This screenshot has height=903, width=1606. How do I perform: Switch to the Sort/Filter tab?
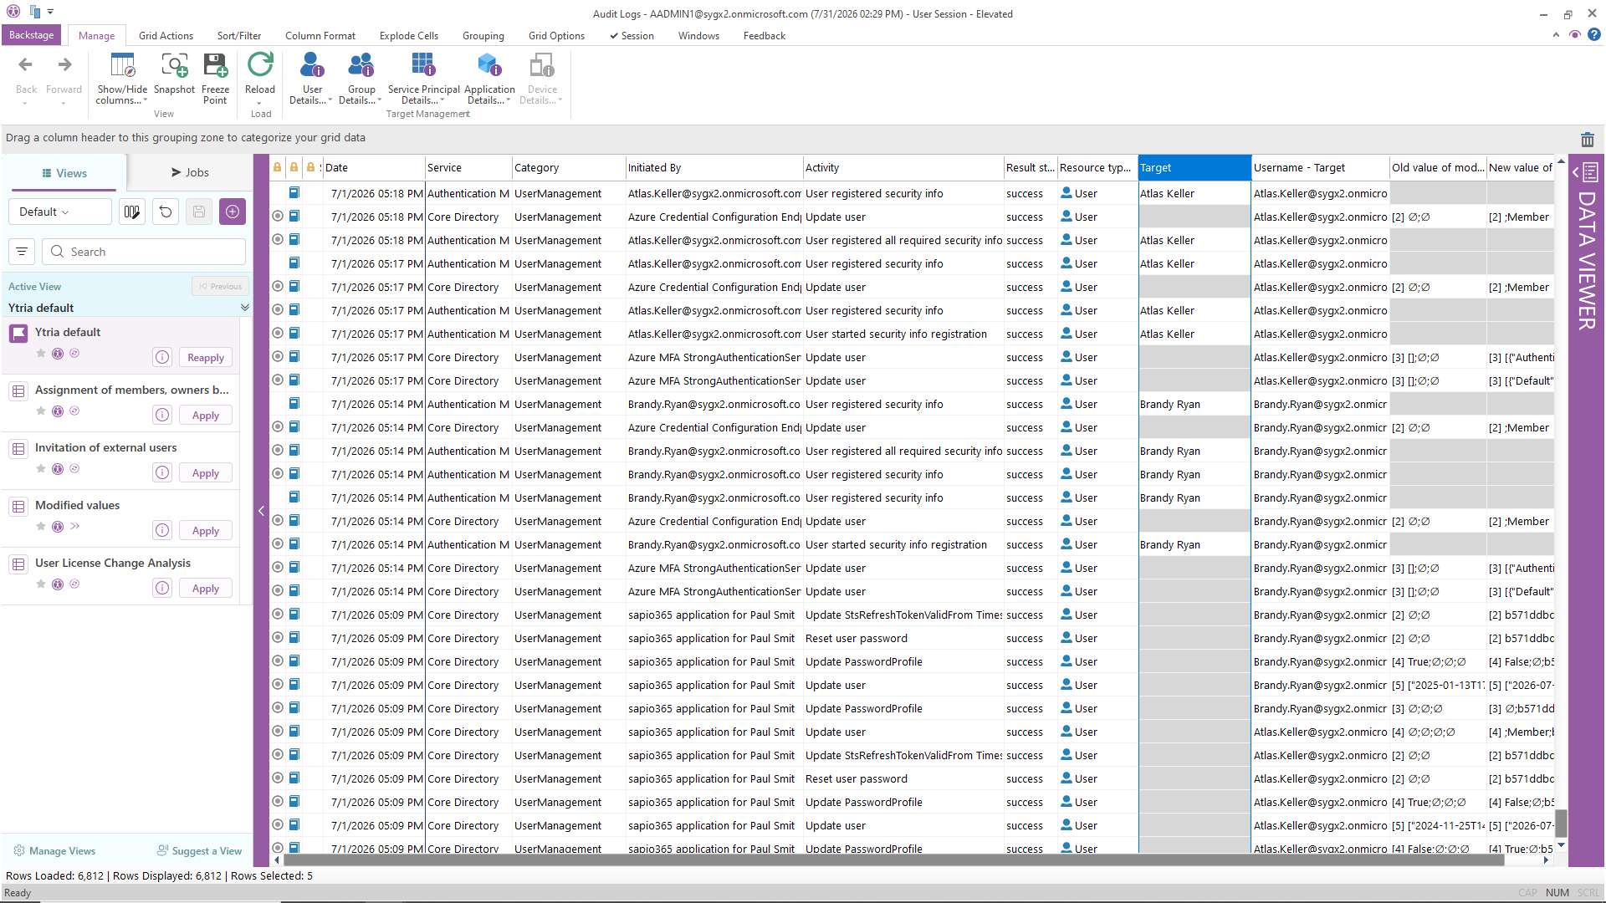coord(239,36)
